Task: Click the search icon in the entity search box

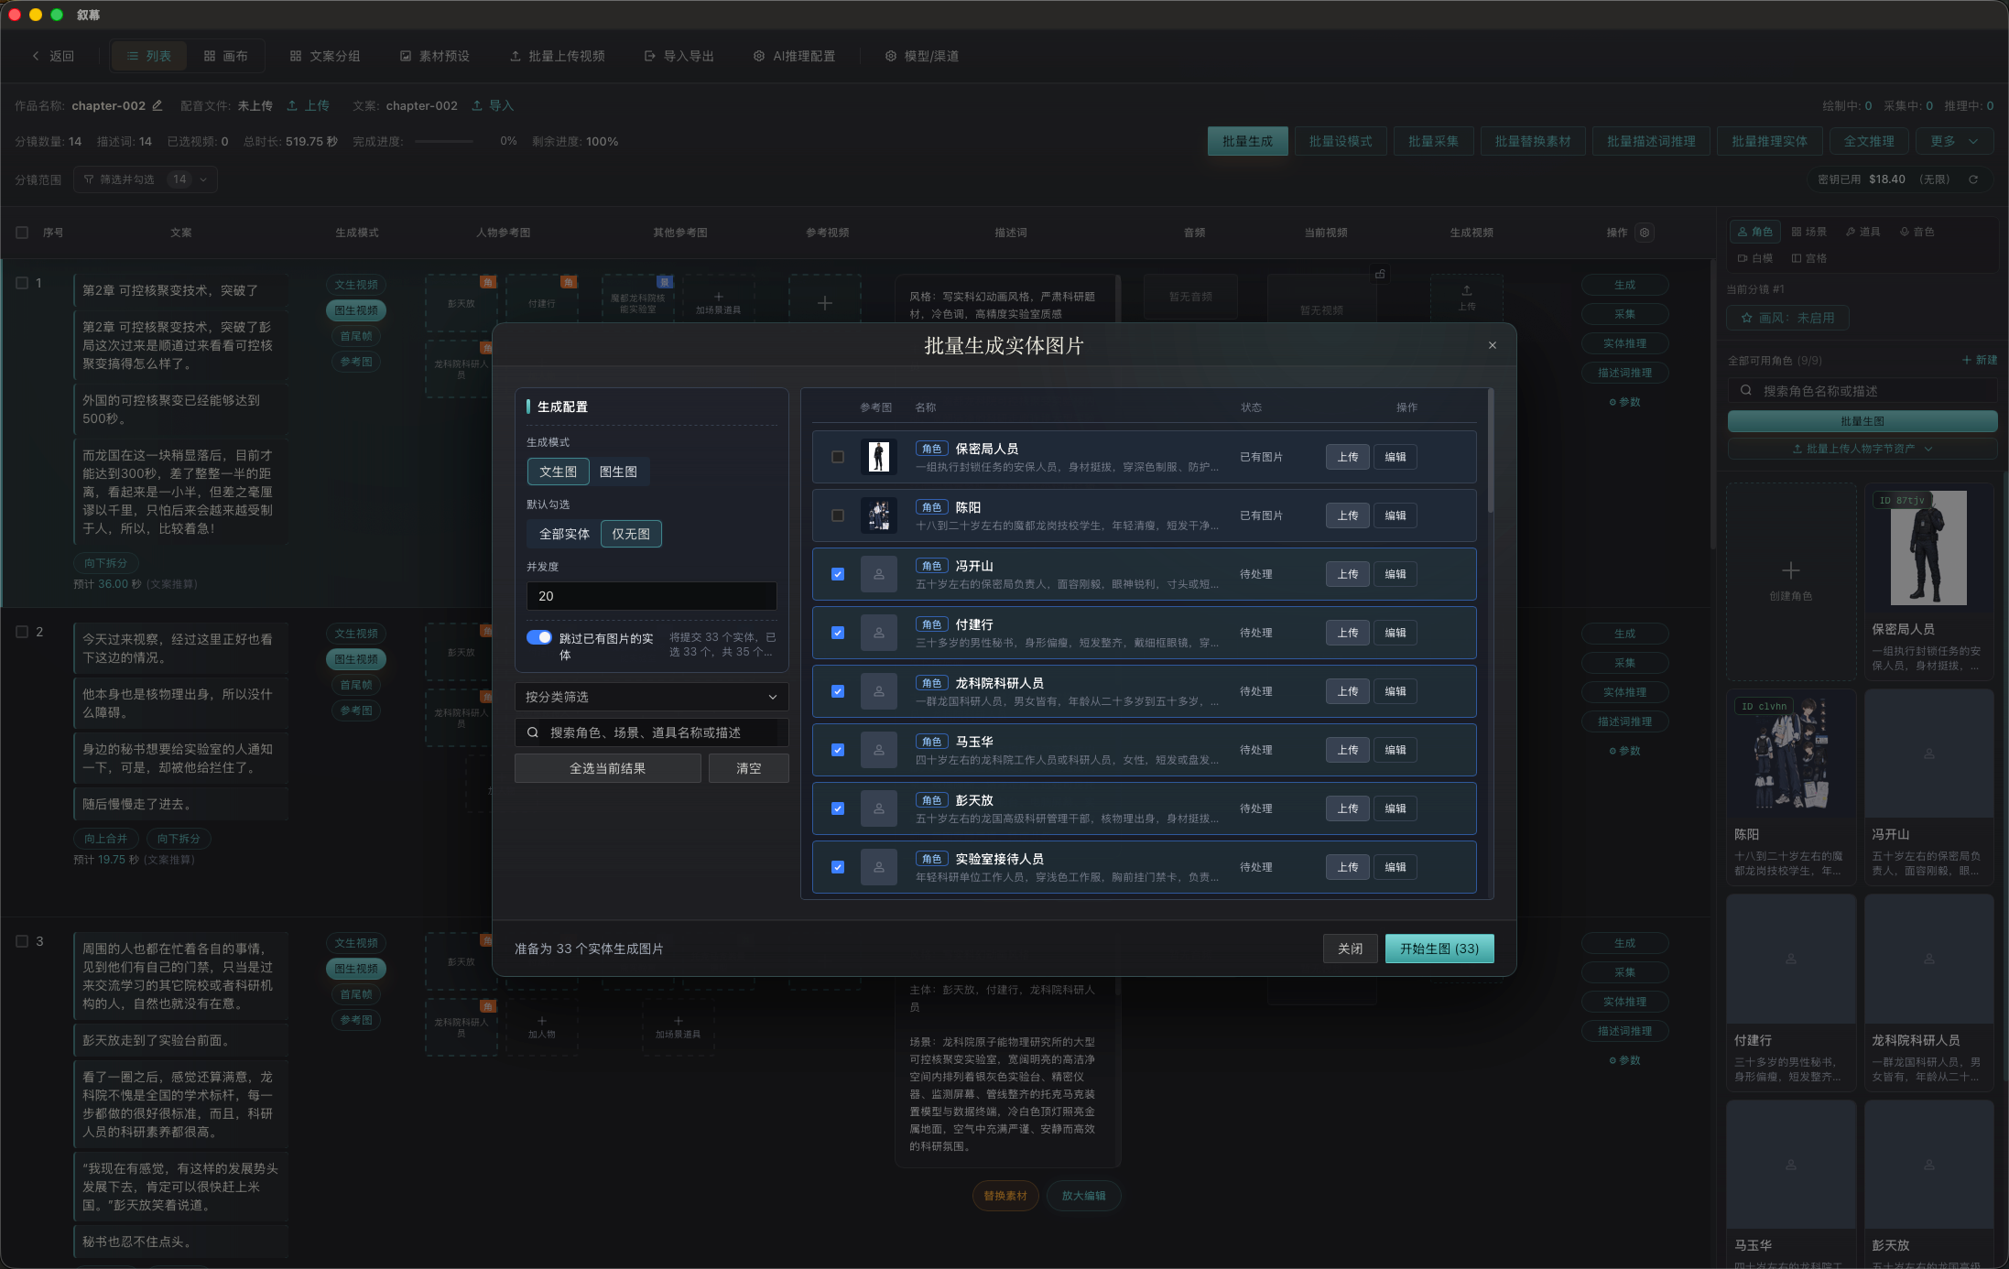Action: click(533, 732)
